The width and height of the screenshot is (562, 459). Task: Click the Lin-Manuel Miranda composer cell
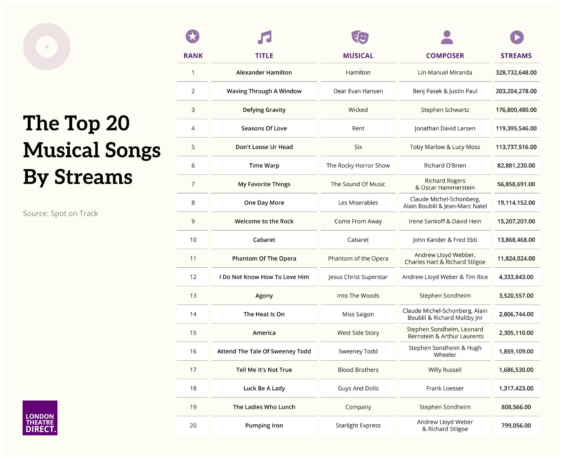coord(445,72)
